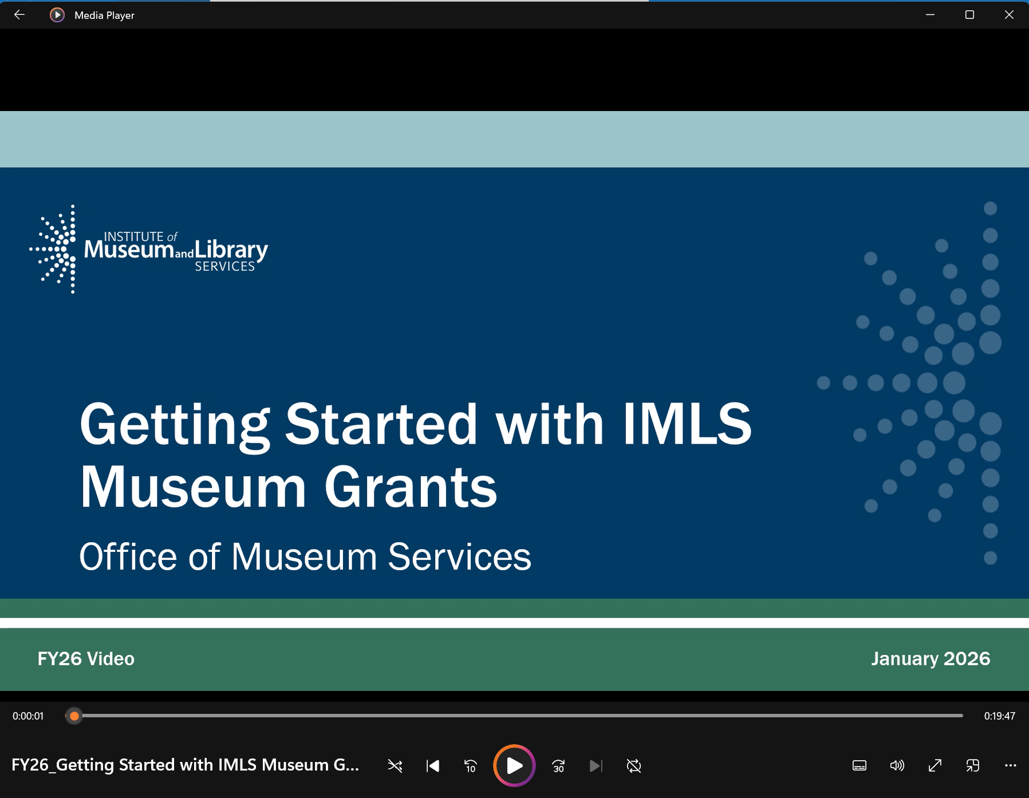Close the Media Player window
Viewport: 1029px width, 798px height.
coord(1009,15)
